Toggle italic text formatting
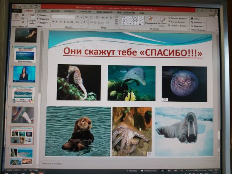The image size is (232, 174). pos(56,22)
